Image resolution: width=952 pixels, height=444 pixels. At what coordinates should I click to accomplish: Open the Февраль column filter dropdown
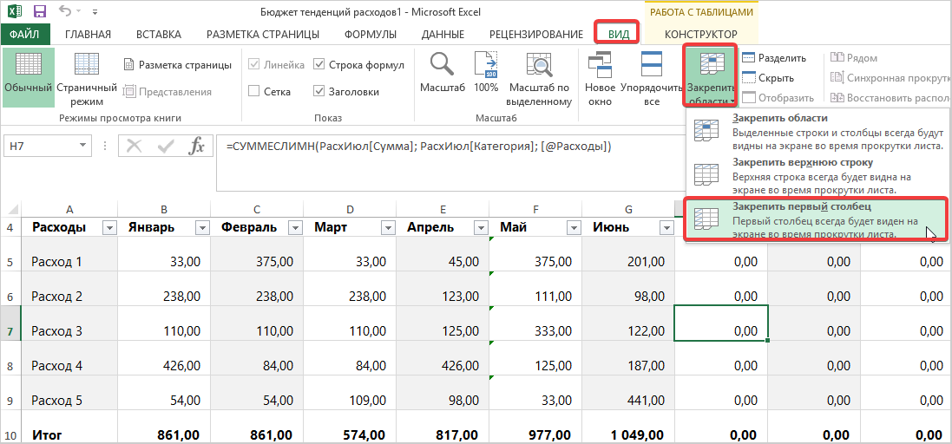(296, 228)
